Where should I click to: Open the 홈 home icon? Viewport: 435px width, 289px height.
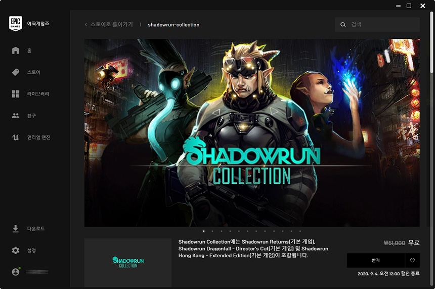(x=16, y=50)
